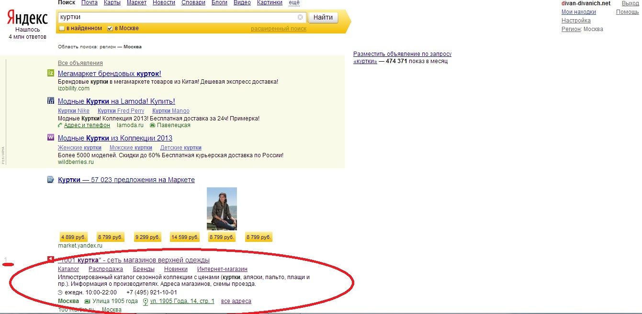Click the Выход link

click(631, 3)
